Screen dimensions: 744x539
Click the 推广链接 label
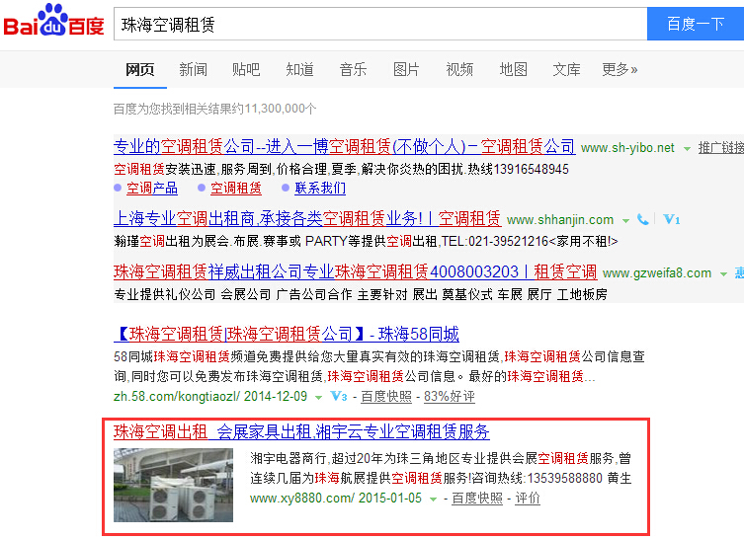click(x=720, y=148)
